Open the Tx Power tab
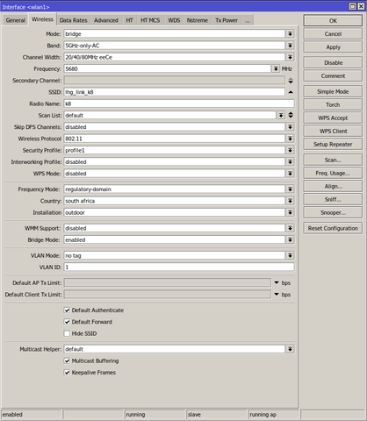Screen dimensions: 367x421 (x=227, y=20)
